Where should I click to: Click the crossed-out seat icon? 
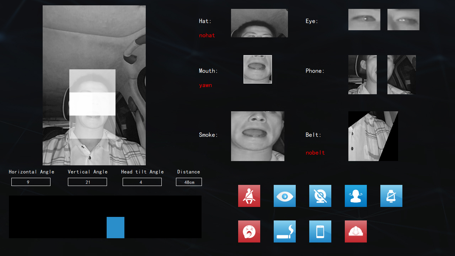coord(391,196)
